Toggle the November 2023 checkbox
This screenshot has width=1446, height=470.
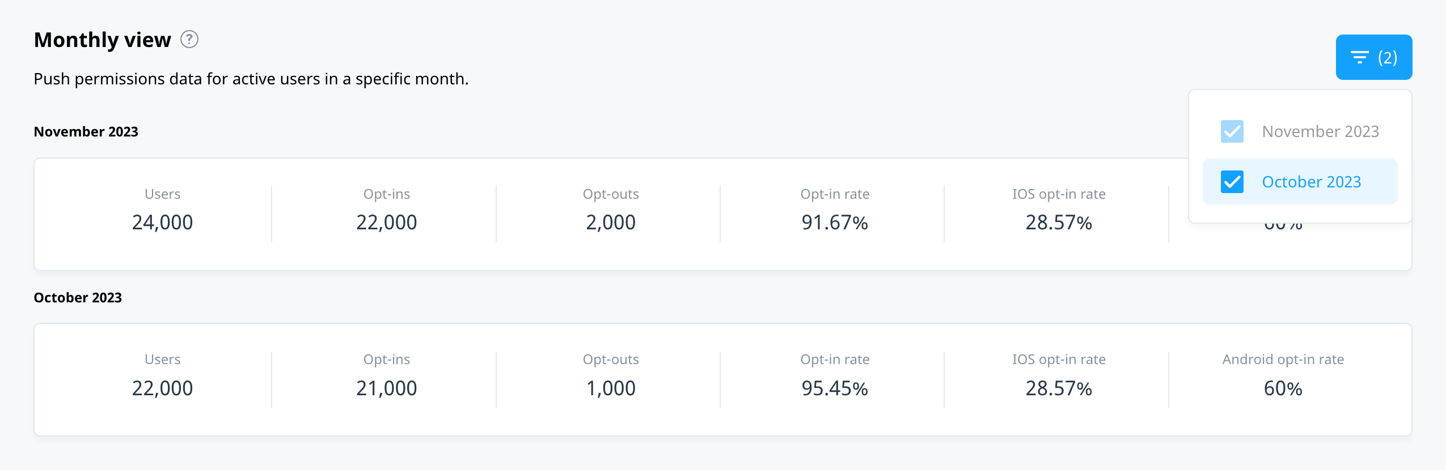[1232, 131]
